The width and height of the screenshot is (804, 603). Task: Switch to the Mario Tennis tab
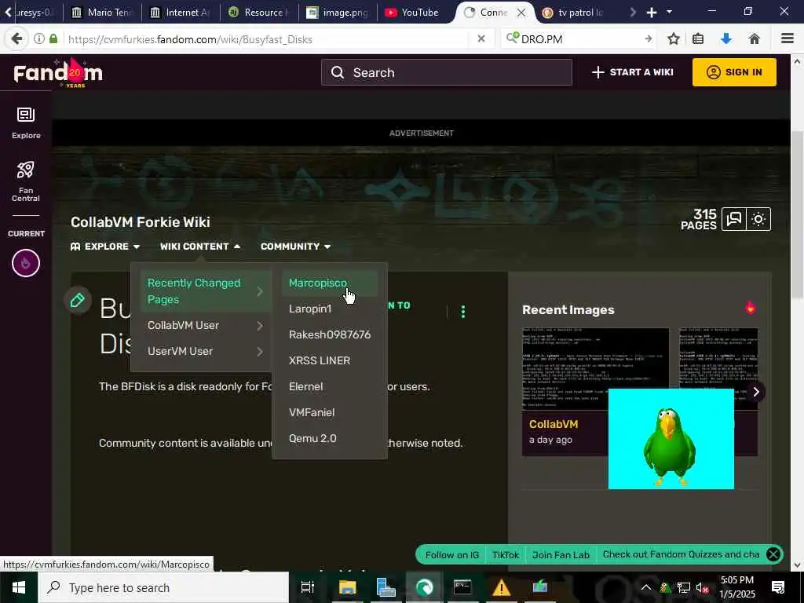(103, 13)
